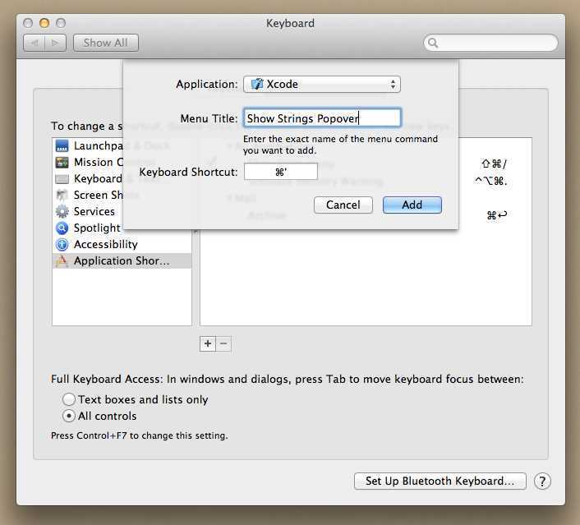The width and height of the screenshot is (580, 525).
Task: Select Services in the category list
Action: coord(122,211)
